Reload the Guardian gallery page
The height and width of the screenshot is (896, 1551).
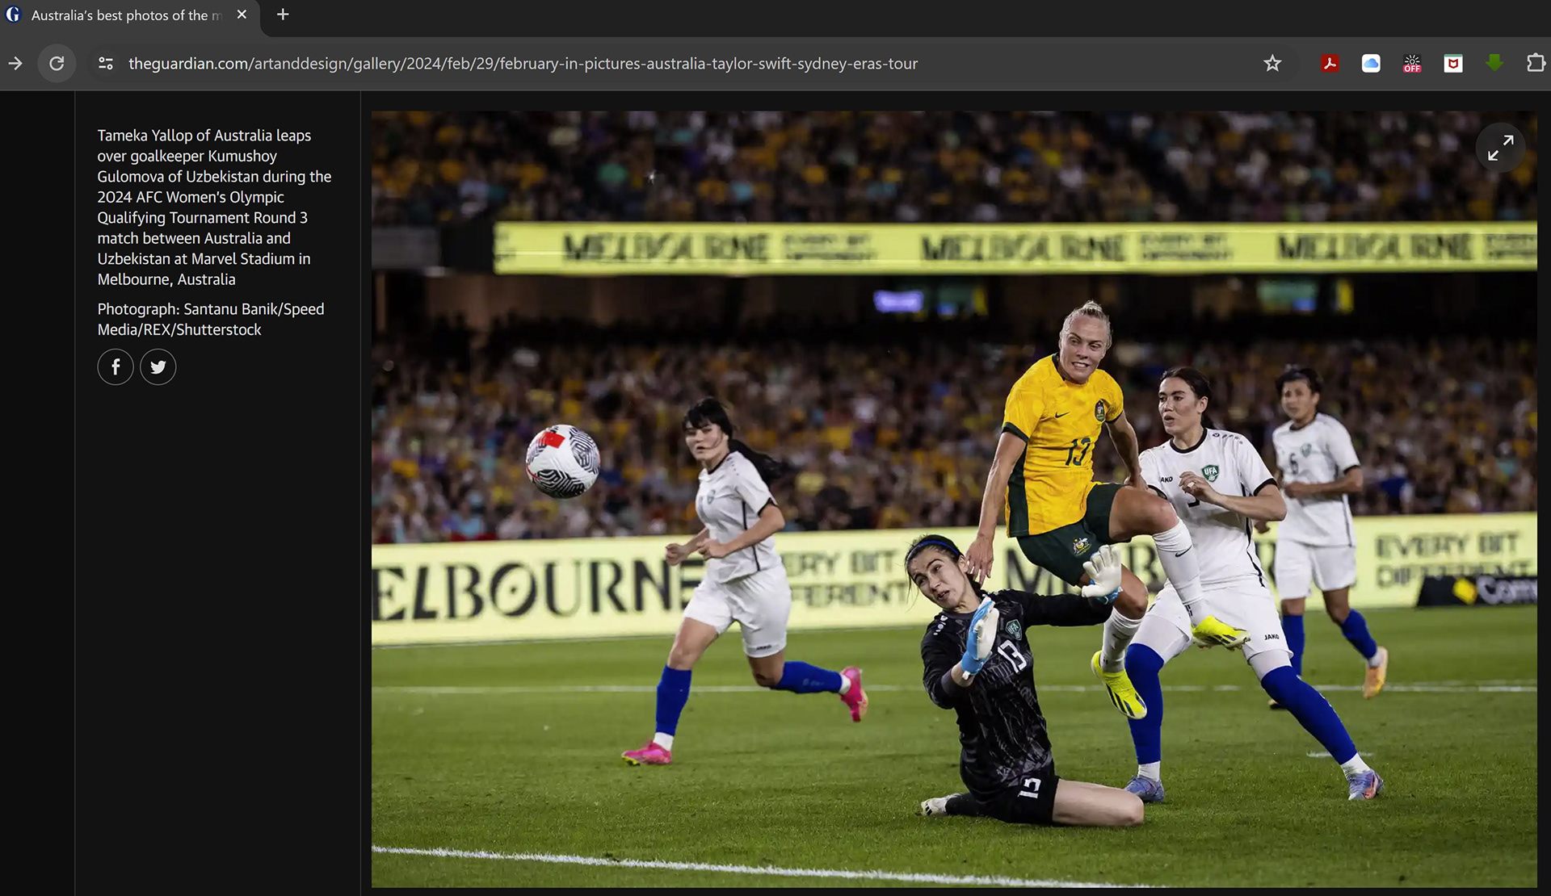pyautogui.click(x=57, y=63)
